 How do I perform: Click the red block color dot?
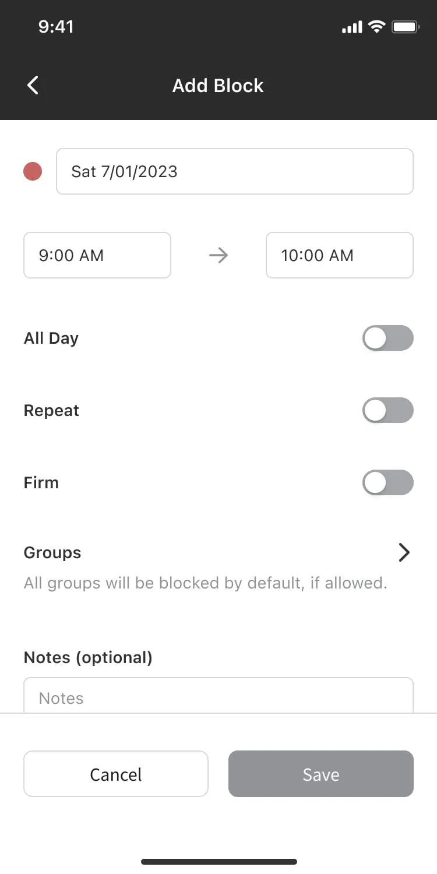click(33, 171)
